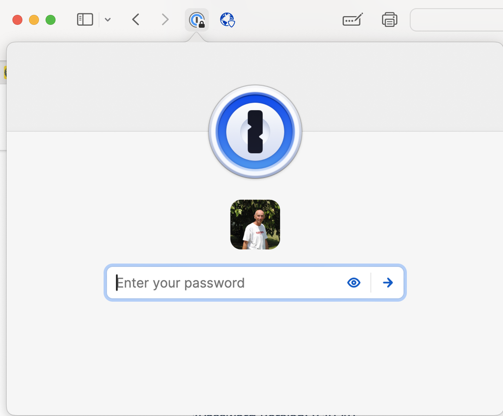Click the locked 1Password extension toolbar icon
The image size is (503, 416).
[196, 20]
